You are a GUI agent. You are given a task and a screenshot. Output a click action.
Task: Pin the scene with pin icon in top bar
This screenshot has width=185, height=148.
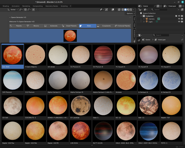[155, 6]
